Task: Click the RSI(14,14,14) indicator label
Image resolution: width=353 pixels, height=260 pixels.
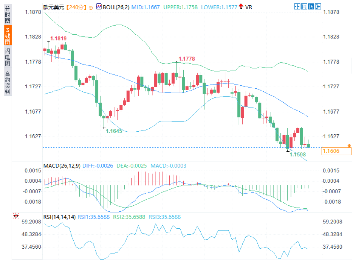Action: [x=59, y=217]
